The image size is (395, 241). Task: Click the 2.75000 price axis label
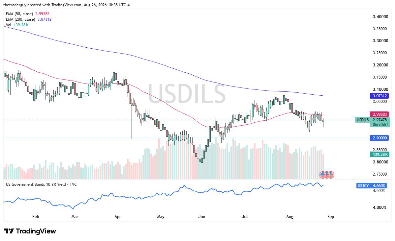[380, 174]
